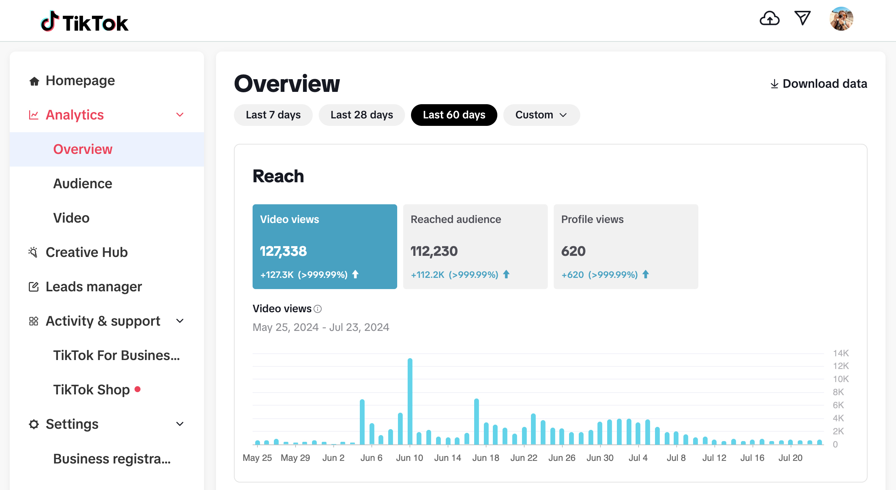Click the 14K y-axis label
The image size is (896, 490).
tap(841, 353)
